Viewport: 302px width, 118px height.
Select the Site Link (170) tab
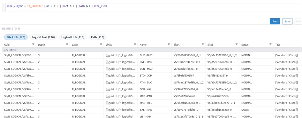tap(16, 37)
